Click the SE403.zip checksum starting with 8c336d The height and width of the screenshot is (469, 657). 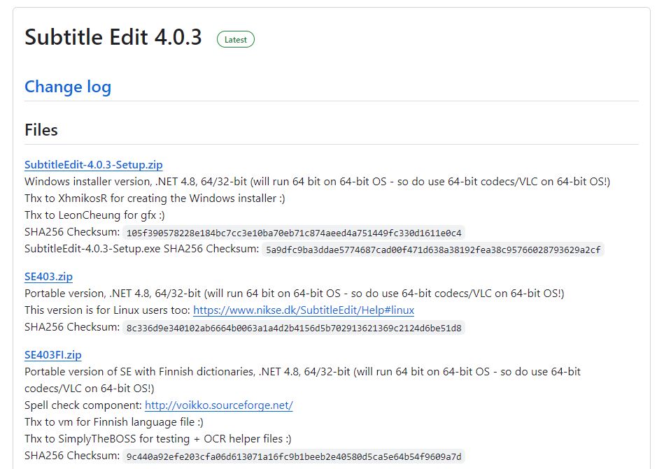coord(294,328)
